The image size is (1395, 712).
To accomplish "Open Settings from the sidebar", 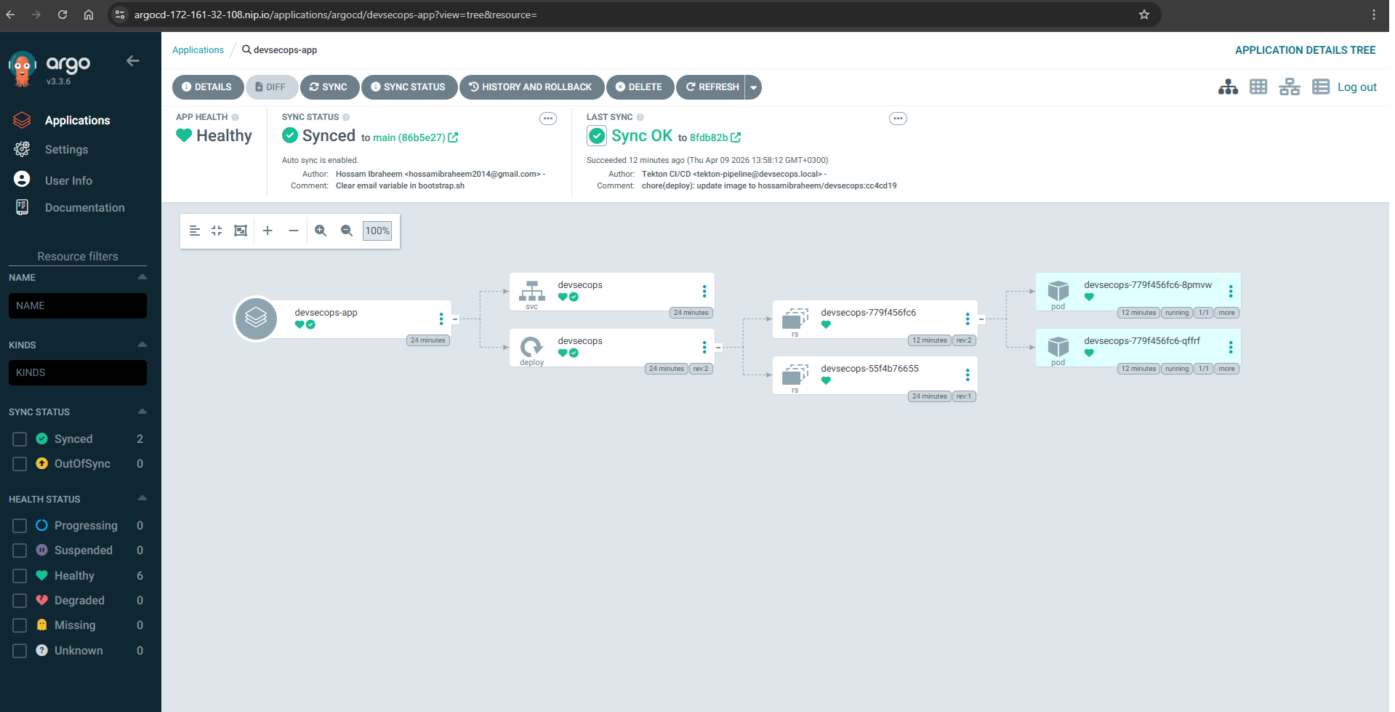I will click(66, 149).
